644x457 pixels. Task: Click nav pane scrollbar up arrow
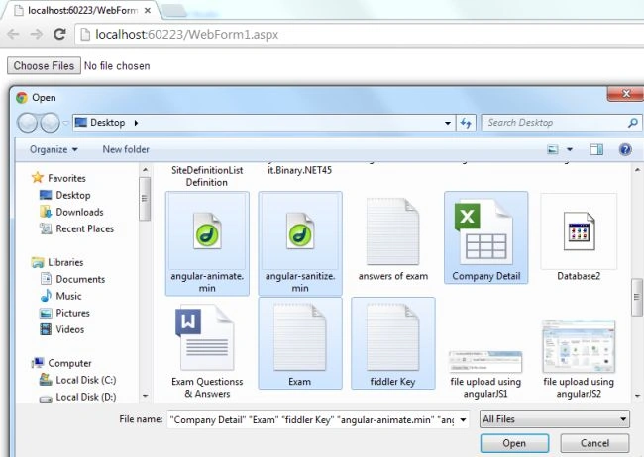(145, 169)
